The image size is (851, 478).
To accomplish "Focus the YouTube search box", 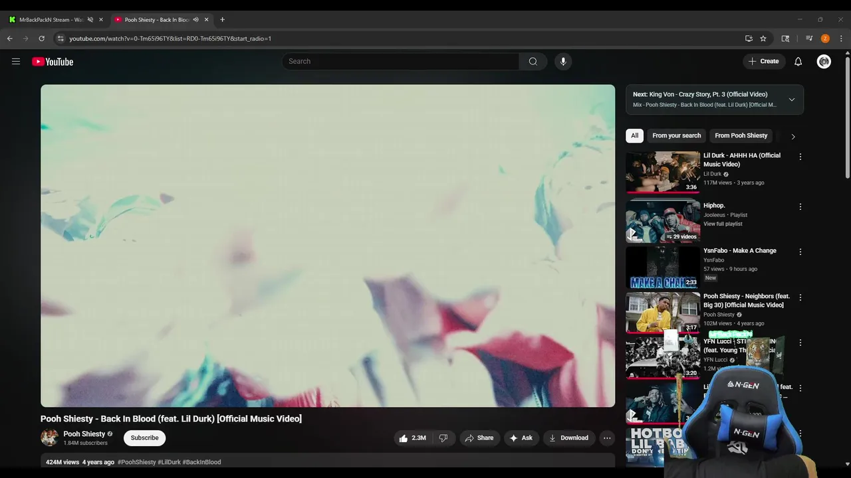I will (400, 62).
